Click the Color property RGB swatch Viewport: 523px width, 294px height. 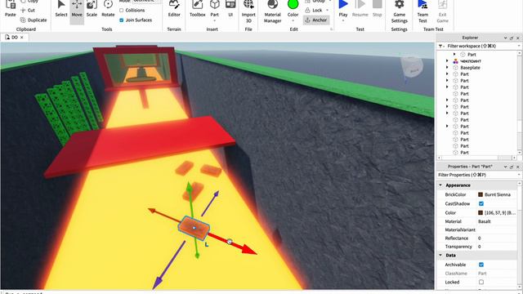[481, 212]
